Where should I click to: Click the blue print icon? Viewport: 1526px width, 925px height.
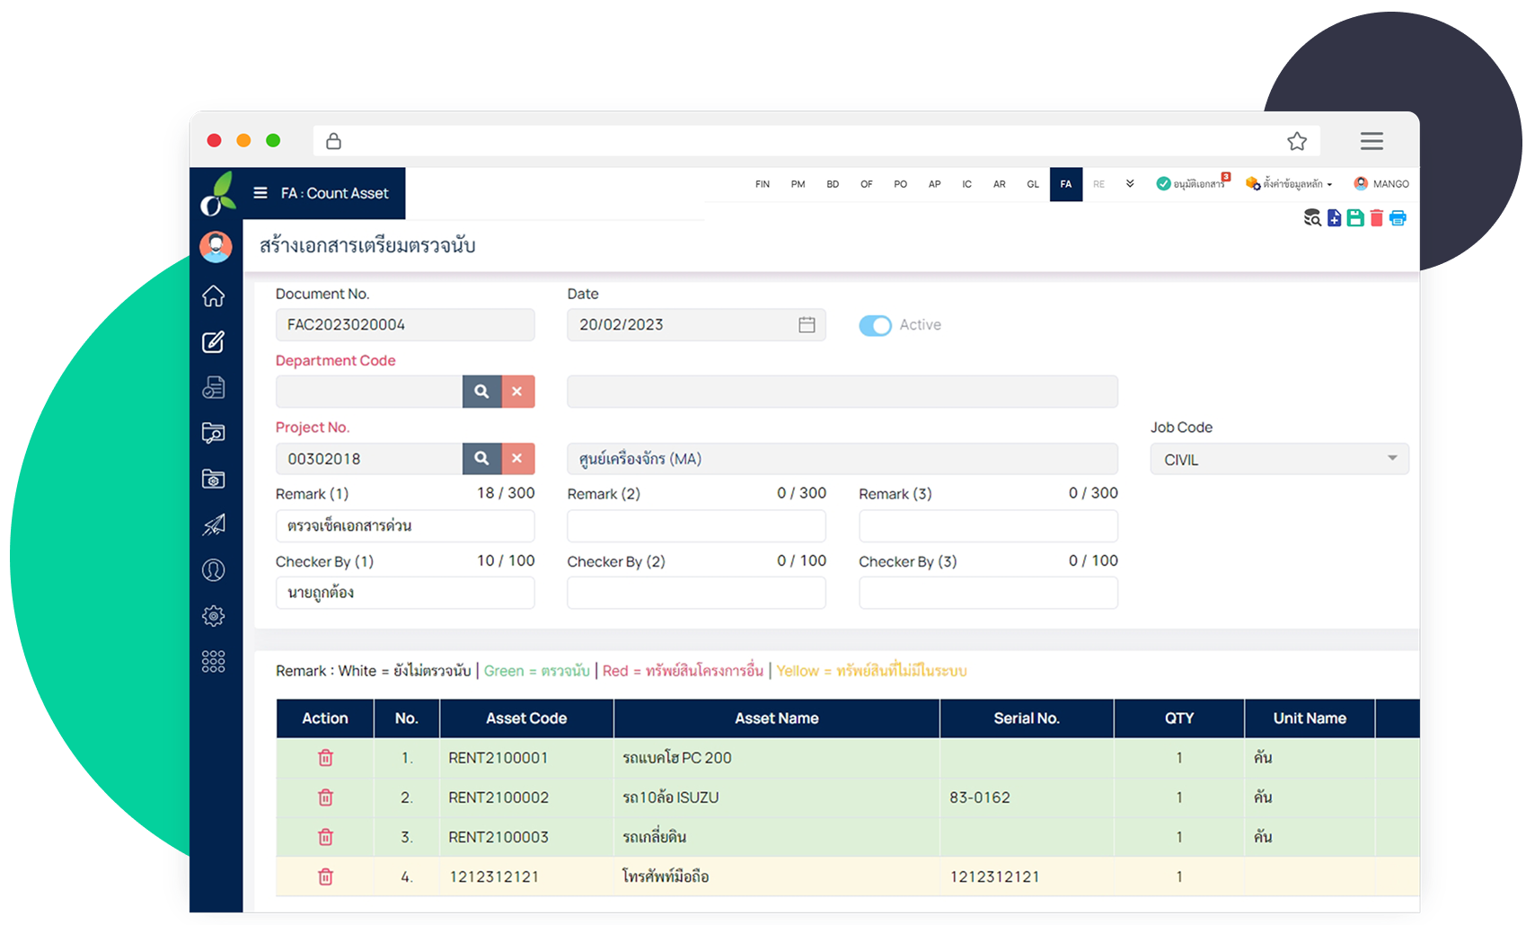point(1398,218)
